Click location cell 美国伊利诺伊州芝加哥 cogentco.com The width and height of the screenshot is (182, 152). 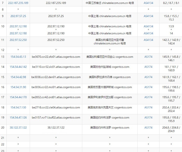pos(110,97)
